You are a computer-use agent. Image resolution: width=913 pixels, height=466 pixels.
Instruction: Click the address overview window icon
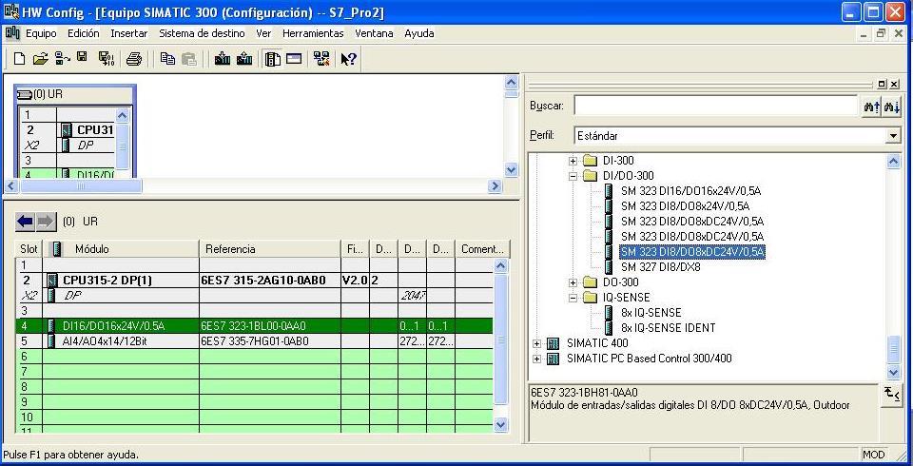coord(294,59)
